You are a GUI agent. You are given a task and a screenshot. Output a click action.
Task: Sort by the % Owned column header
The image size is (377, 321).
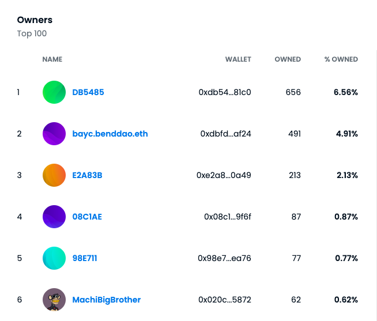pos(341,59)
